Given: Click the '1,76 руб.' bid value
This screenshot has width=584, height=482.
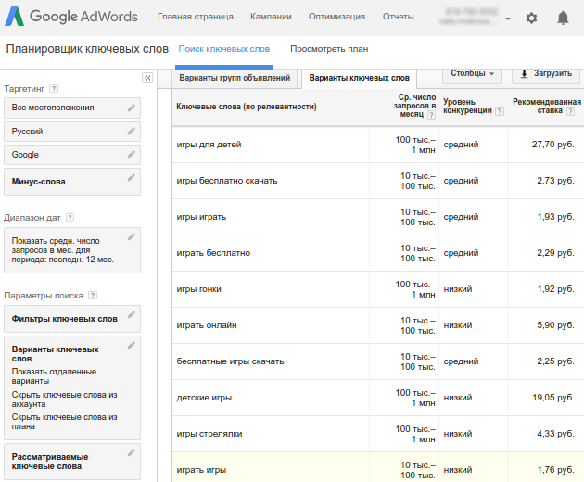Looking at the screenshot, I should (x=555, y=470).
